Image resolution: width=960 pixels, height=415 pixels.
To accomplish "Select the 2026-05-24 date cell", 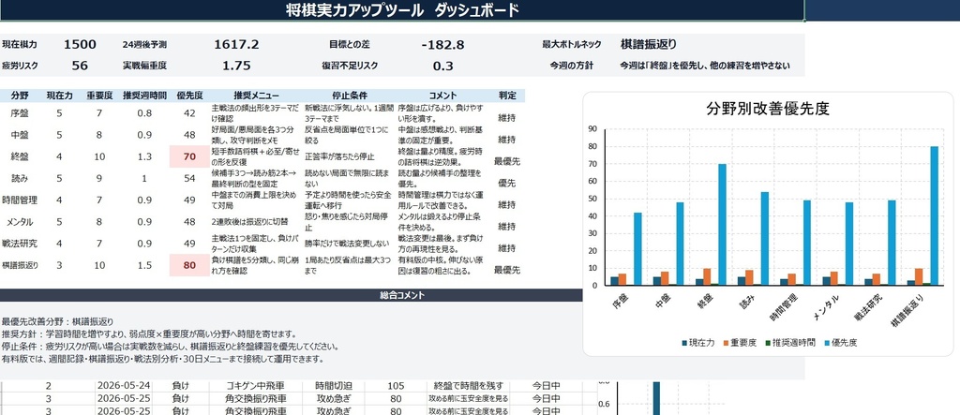I will click(125, 385).
